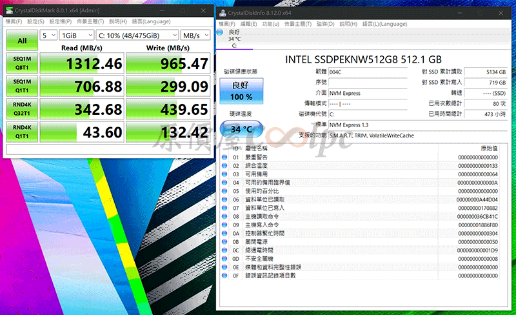Click the power on count value 80 次
This screenshot has height=315, width=516.
click(486, 104)
